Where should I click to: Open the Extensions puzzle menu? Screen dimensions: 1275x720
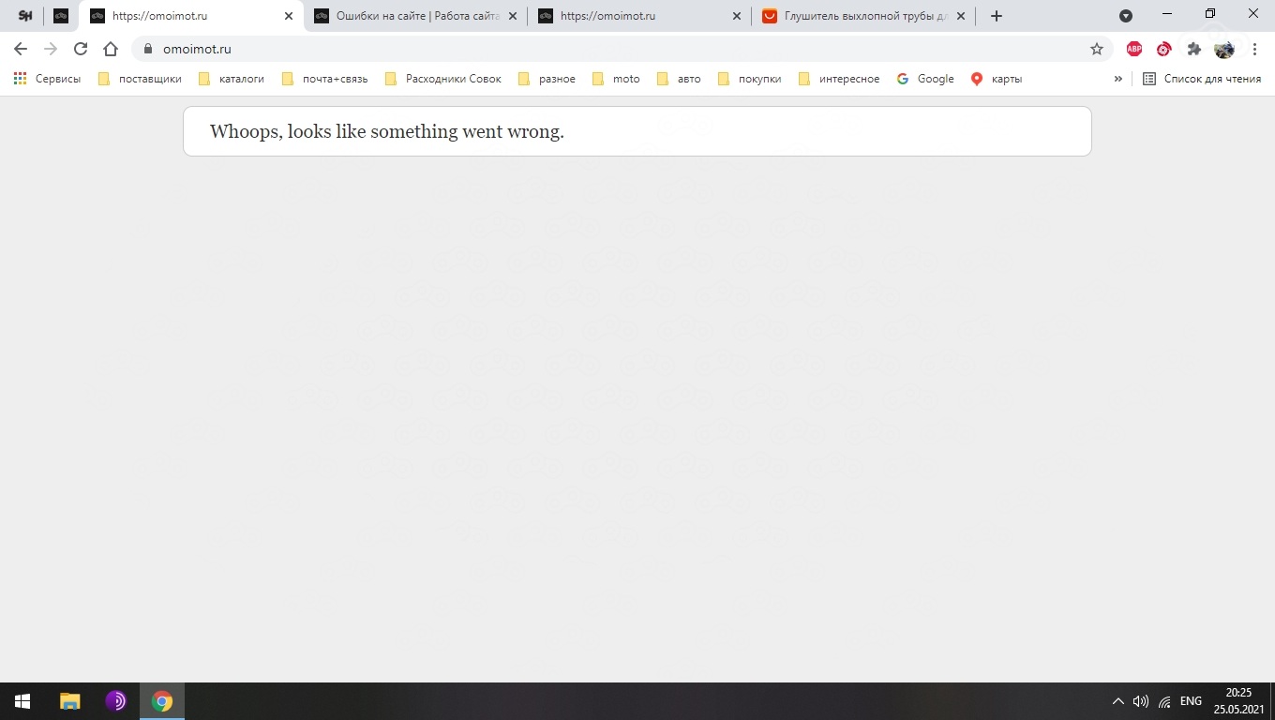point(1193,49)
